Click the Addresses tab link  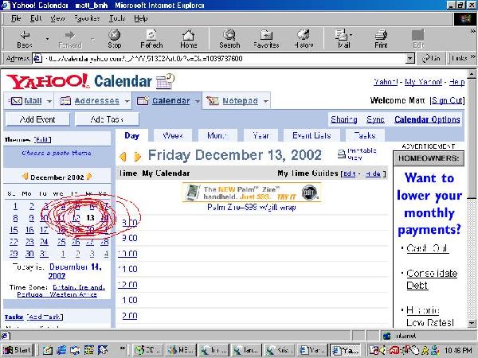pos(97,101)
